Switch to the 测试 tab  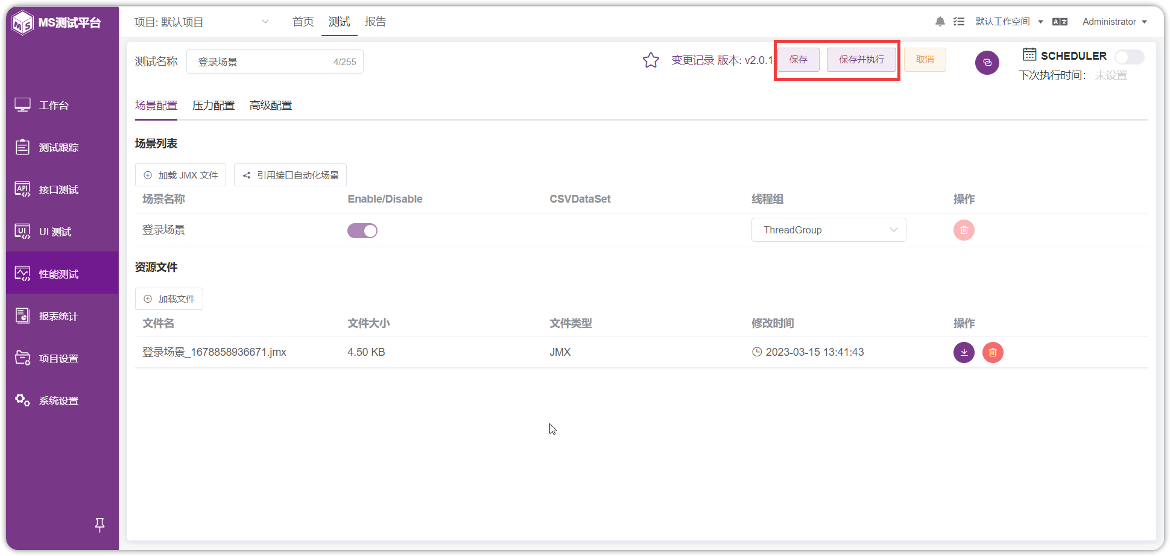(340, 22)
